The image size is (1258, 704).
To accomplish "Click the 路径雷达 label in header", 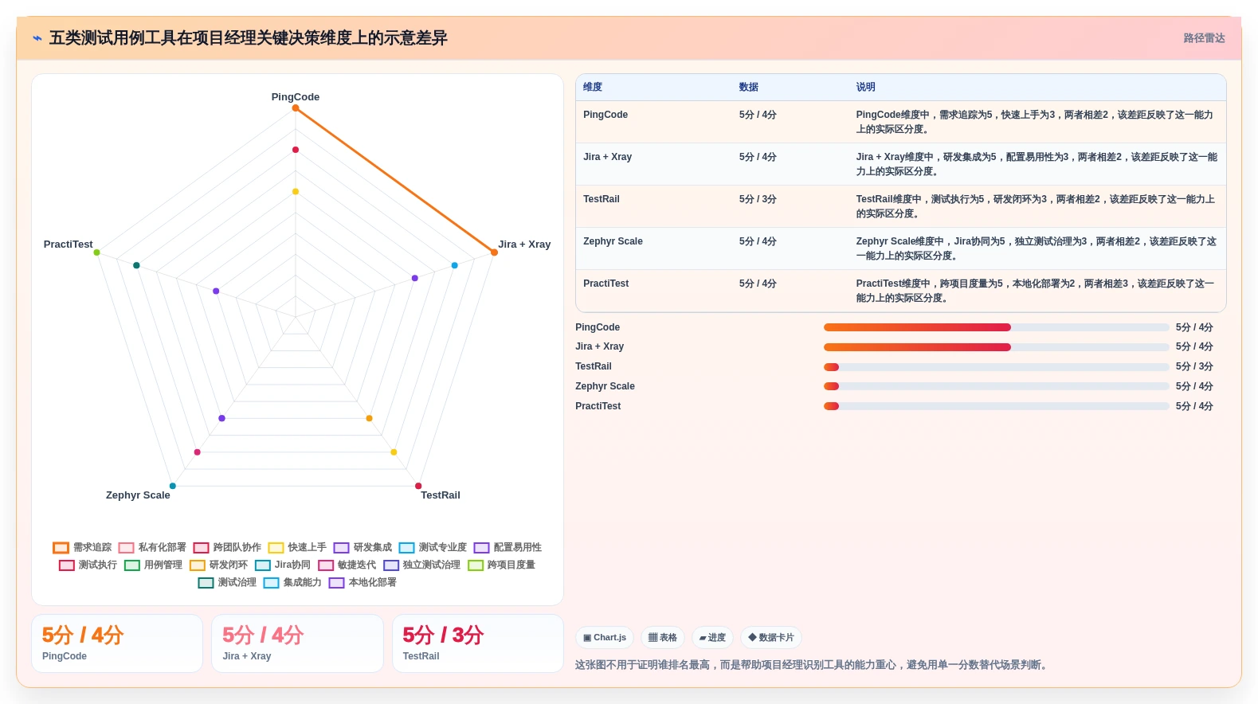I will 1204,38.
